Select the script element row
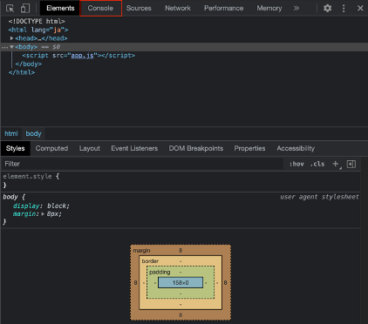This screenshot has height=324, width=368. click(78, 56)
